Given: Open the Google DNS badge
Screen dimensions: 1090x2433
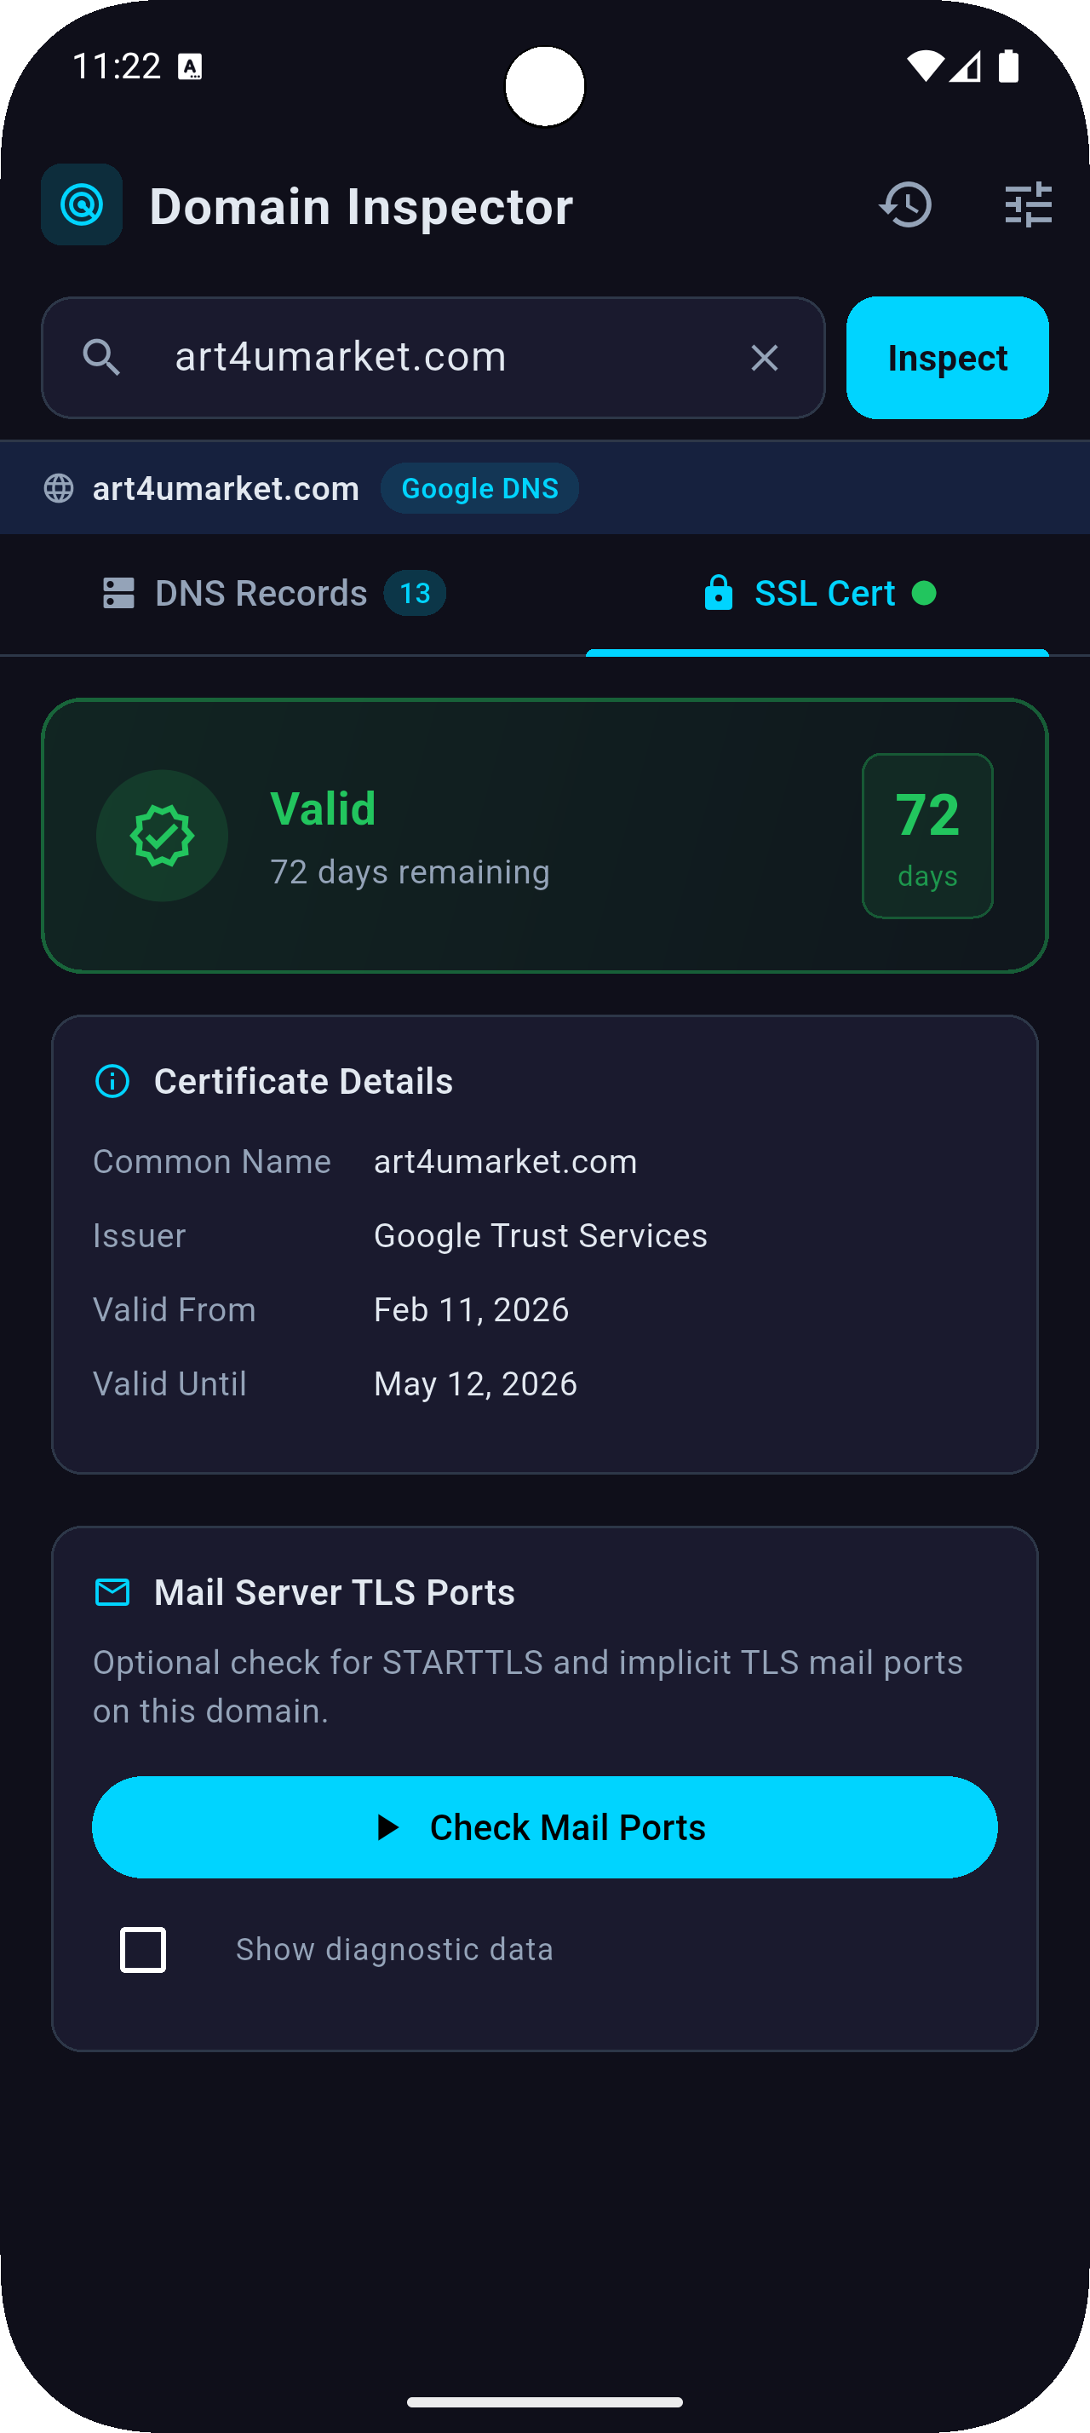Looking at the screenshot, I should (x=479, y=487).
